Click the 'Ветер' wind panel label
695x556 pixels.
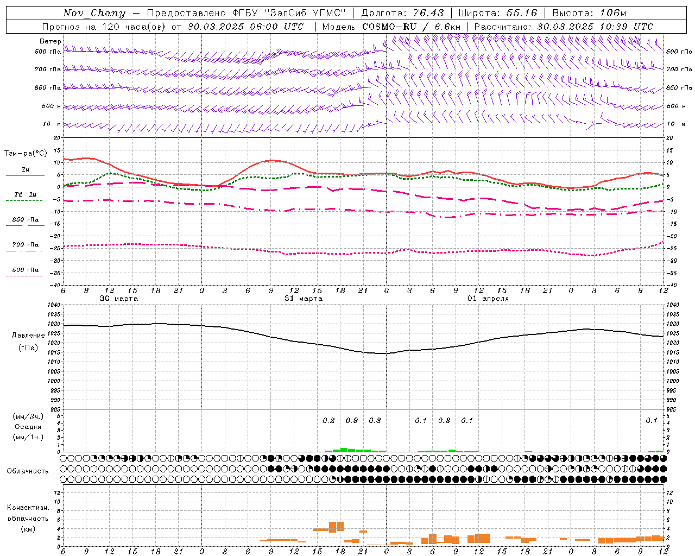(50, 41)
